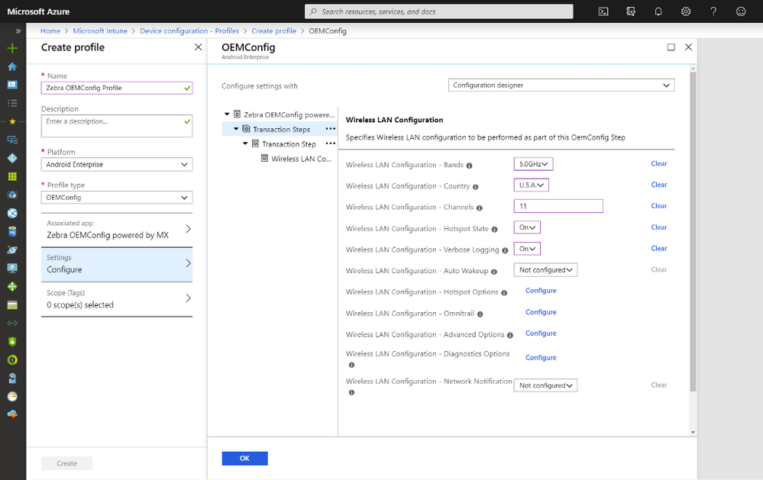This screenshot has width=763, height=480.
Task: Click the feedback smiley icon
Action: (x=741, y=11)
